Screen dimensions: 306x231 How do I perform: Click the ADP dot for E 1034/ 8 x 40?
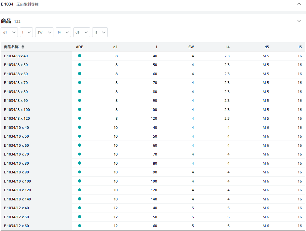pos(79,56)
